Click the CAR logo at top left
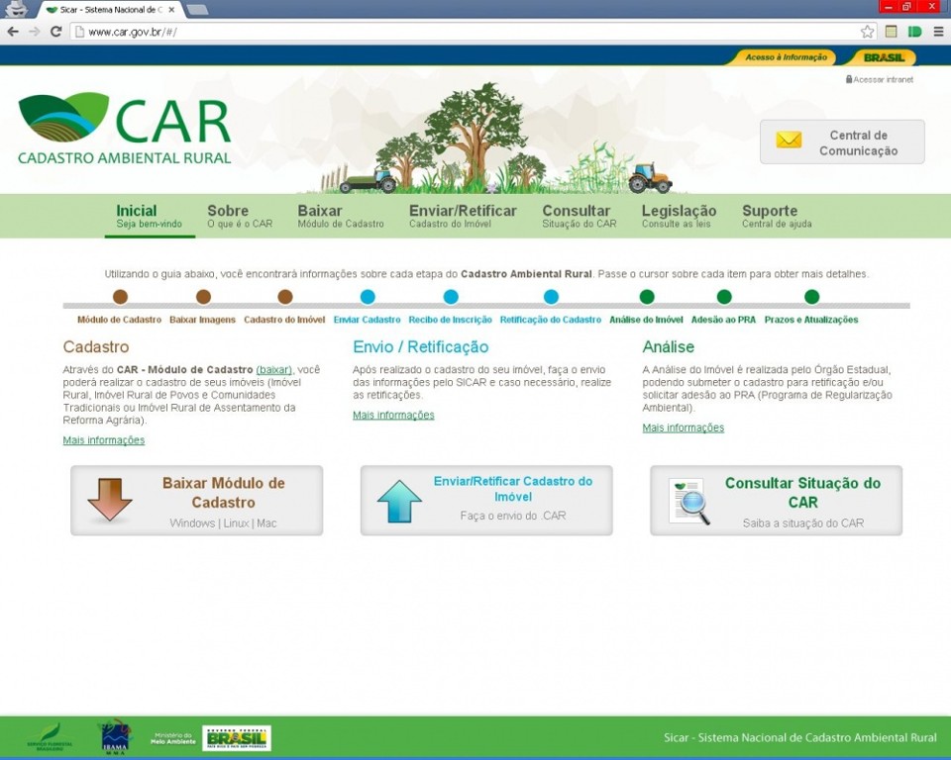The width and height of the screenshot is (951, 760). tap(125, 128)
